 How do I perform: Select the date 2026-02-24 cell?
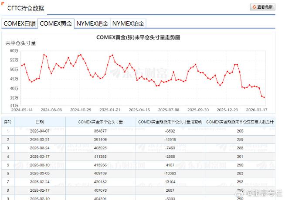(40, 182)
